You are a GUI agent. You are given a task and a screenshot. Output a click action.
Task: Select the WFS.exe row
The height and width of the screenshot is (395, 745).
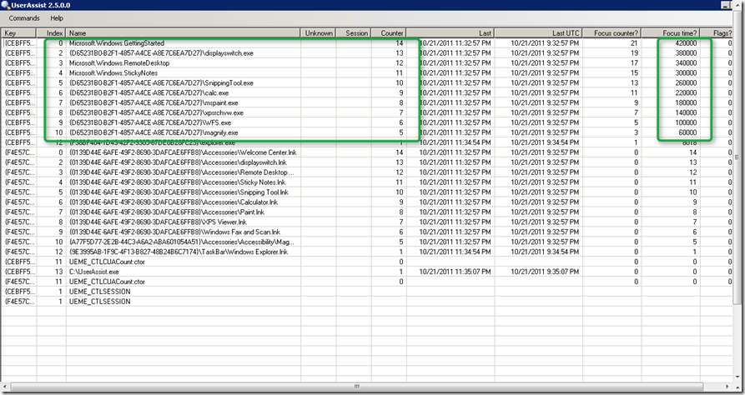pyautogui.click(x=366, y=122)
